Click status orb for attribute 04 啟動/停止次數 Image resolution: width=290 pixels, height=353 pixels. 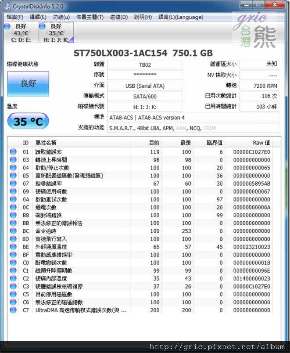[x=13, y=167]
